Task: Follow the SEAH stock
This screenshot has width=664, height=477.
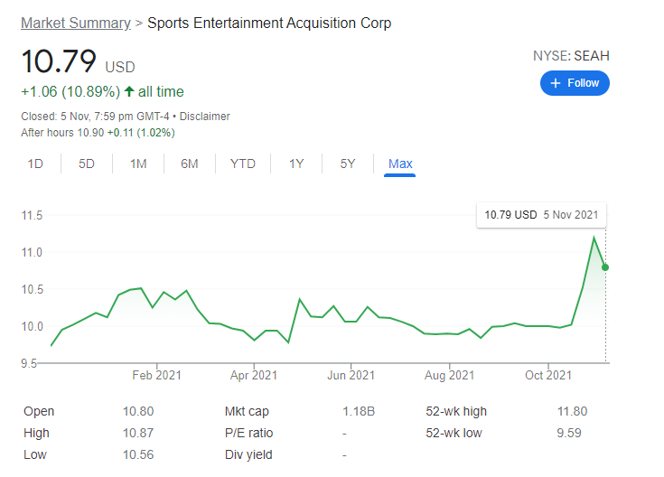Action: coord(575,83)
